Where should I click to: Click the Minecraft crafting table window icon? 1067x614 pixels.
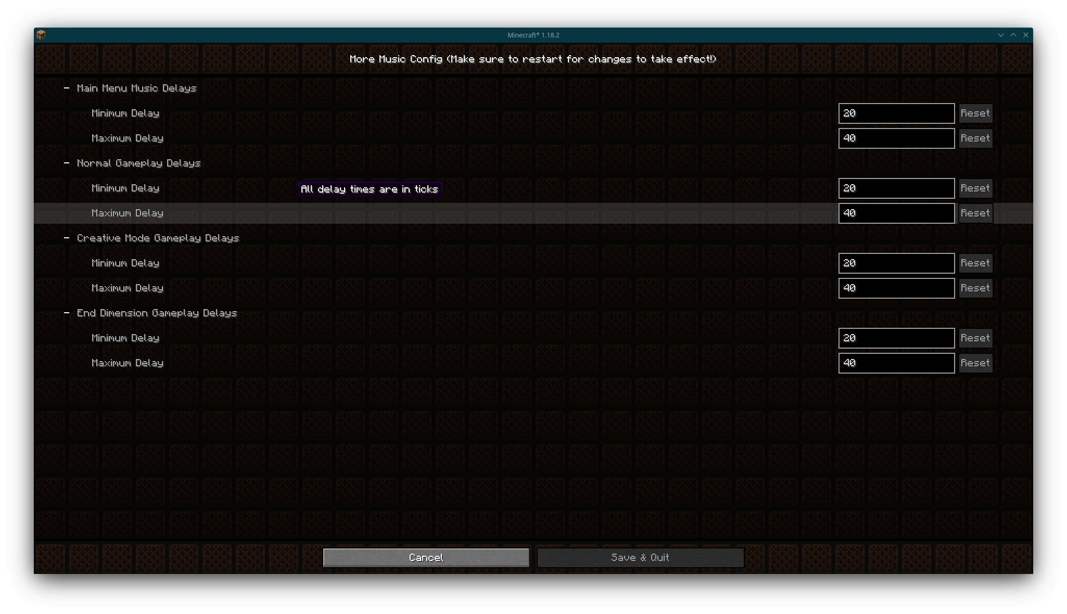click(41, 35)
